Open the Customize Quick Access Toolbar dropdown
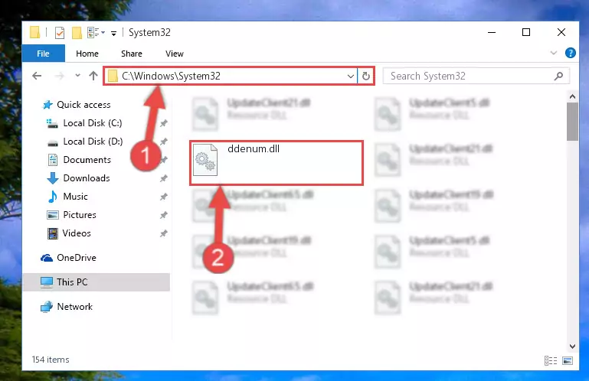 pos(113,34)
